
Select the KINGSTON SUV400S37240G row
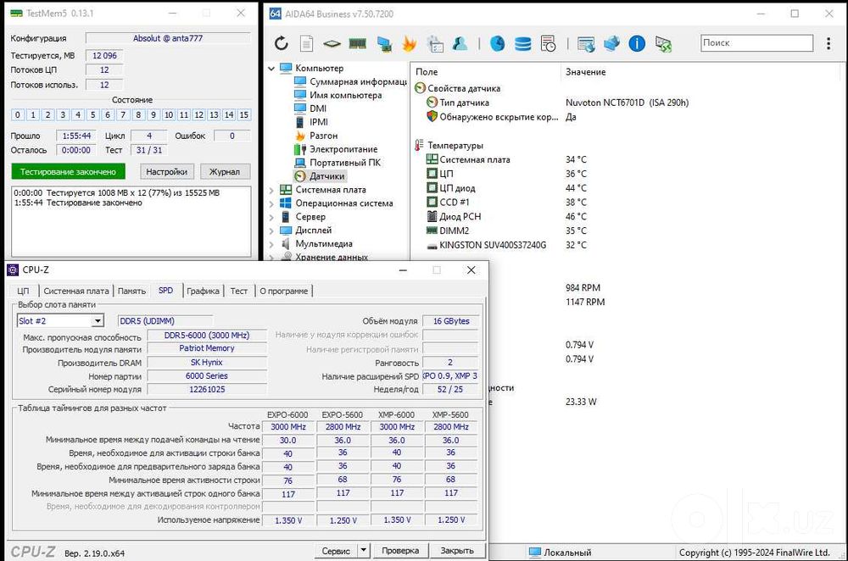point(506,246)
